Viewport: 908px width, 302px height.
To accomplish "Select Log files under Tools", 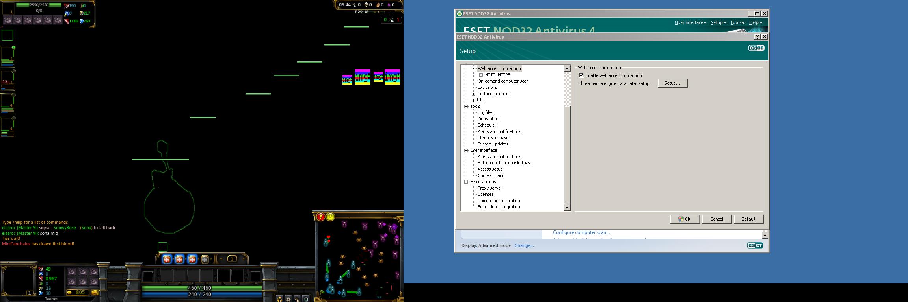I will pos(486,112).
